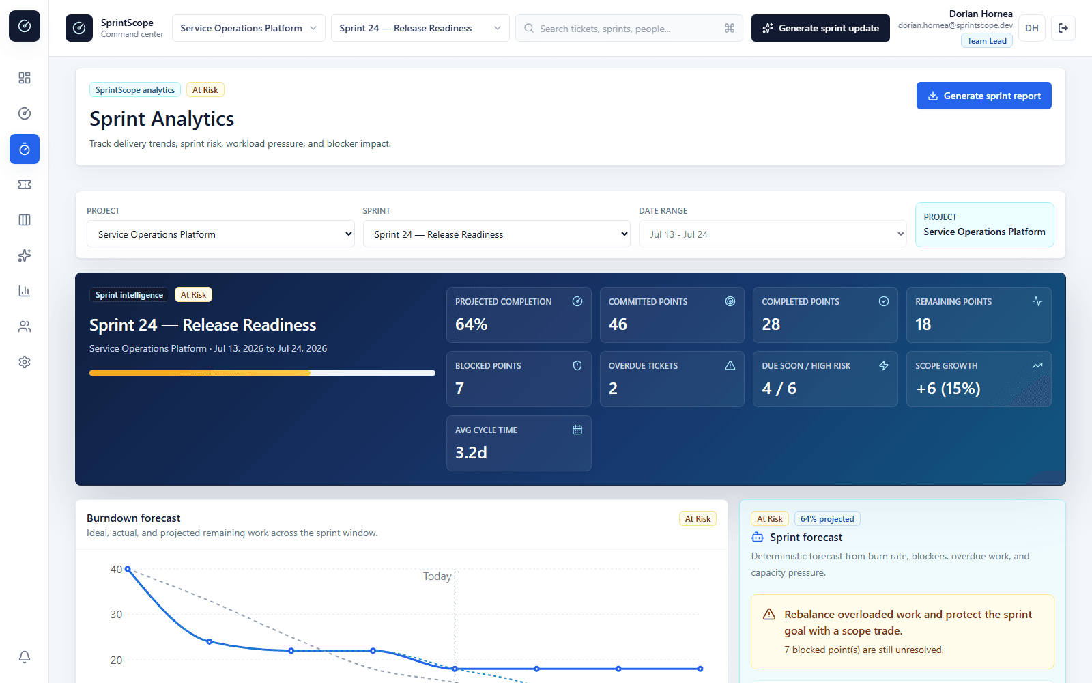This screenshot has width=1092, height=683.
Task: Open the settings gear in sidebar
Action: click(25, 362)
